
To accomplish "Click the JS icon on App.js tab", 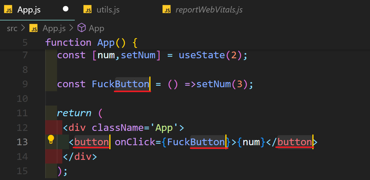I will pos(8,10).
